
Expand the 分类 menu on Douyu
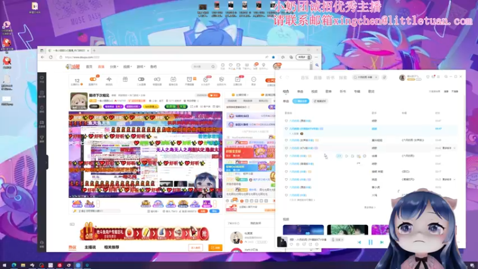coord(114,67)
